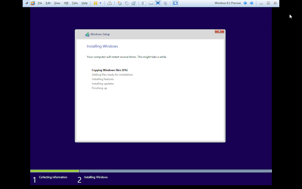The height and width of the screenshot is (189, 302).
Task: Open the snapshot manager icon
Action: 134,3
